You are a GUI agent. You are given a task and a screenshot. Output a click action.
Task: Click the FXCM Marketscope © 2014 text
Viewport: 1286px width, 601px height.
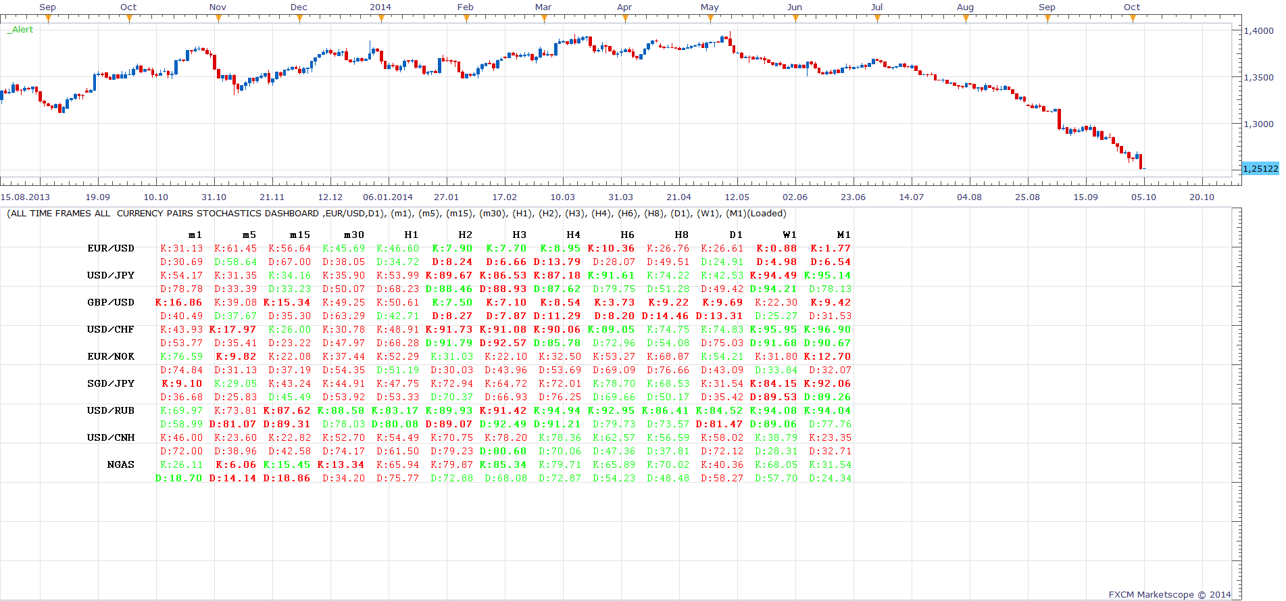coord(1170,595)
